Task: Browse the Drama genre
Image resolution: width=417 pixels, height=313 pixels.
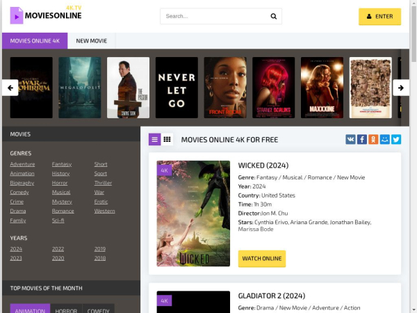Action: point(18,211)
